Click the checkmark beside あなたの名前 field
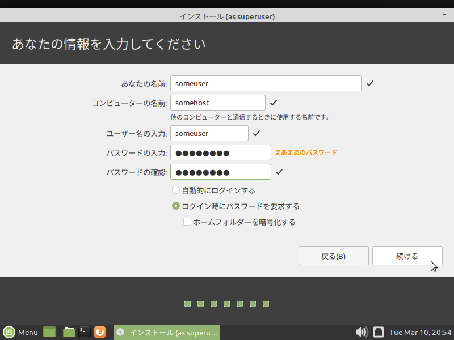 [370, 83]
